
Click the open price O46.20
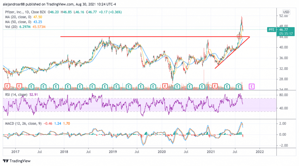pos(53,12)
